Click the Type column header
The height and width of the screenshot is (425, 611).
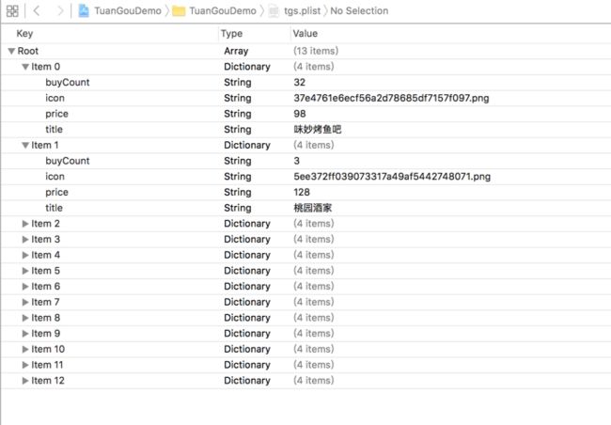[x=231, y=34]
